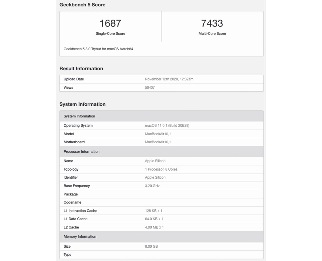This screenshot has width=322, height=261.
Task: Select the Result Information heading
Action: click(81, 69)
